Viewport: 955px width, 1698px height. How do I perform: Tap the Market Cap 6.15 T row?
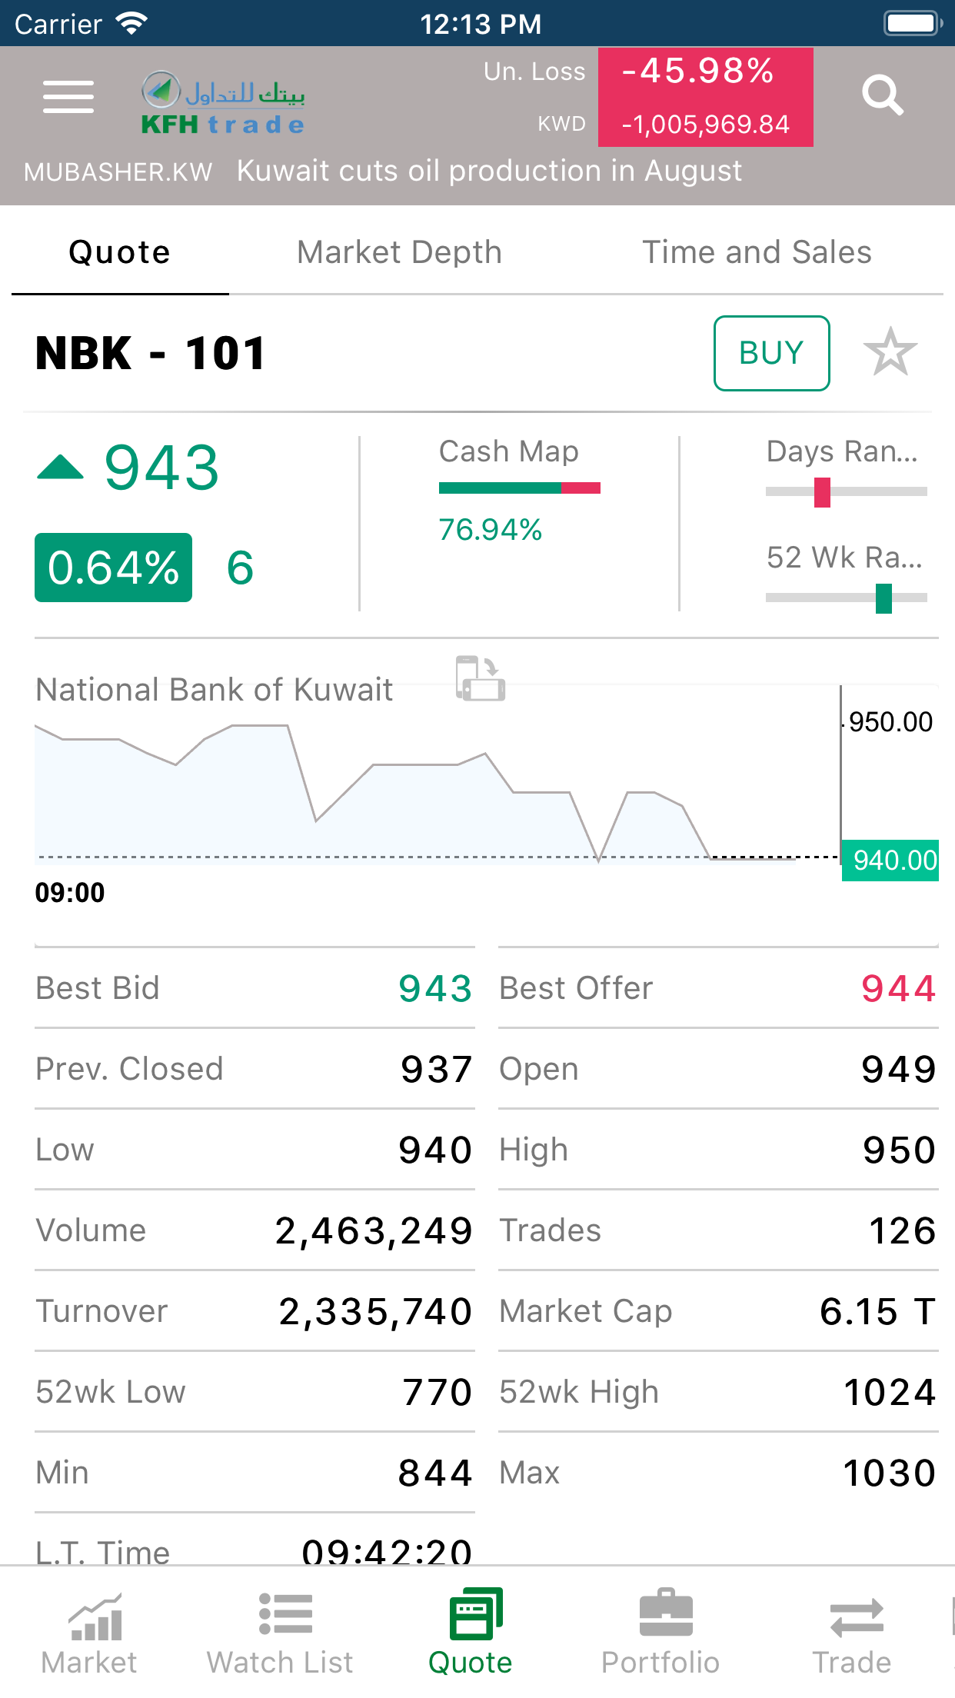coord(718,1311)
